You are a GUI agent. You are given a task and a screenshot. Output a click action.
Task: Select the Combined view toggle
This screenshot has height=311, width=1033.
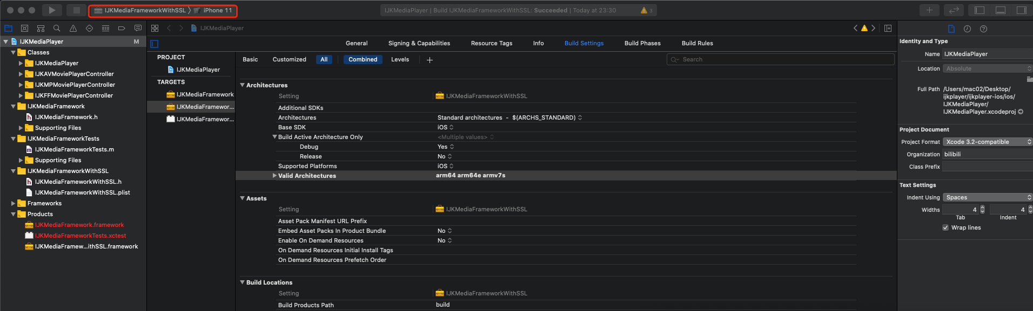pyautogui.click(x=363, y=59)
